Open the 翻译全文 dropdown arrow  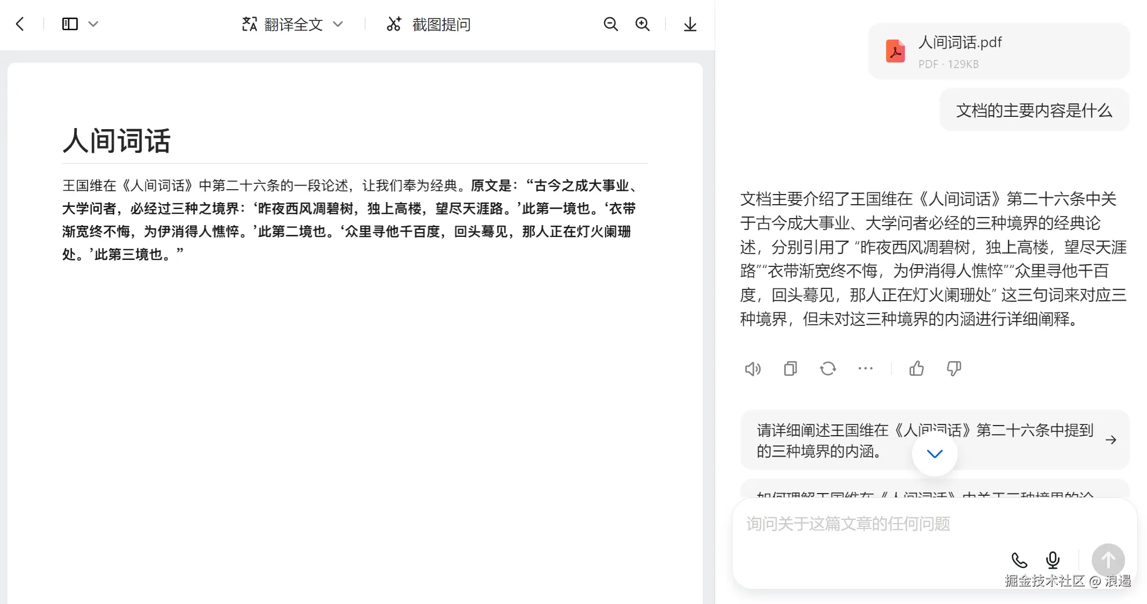[x=338, y=24]
